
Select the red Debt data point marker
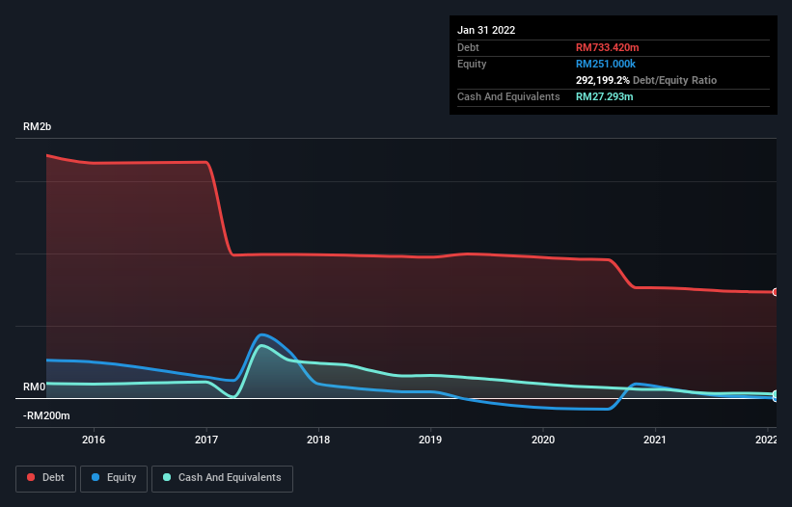coord(775,292)
